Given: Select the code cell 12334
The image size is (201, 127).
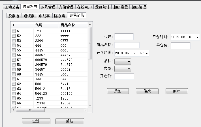Looking at the screenshot, I should point(40,103).
